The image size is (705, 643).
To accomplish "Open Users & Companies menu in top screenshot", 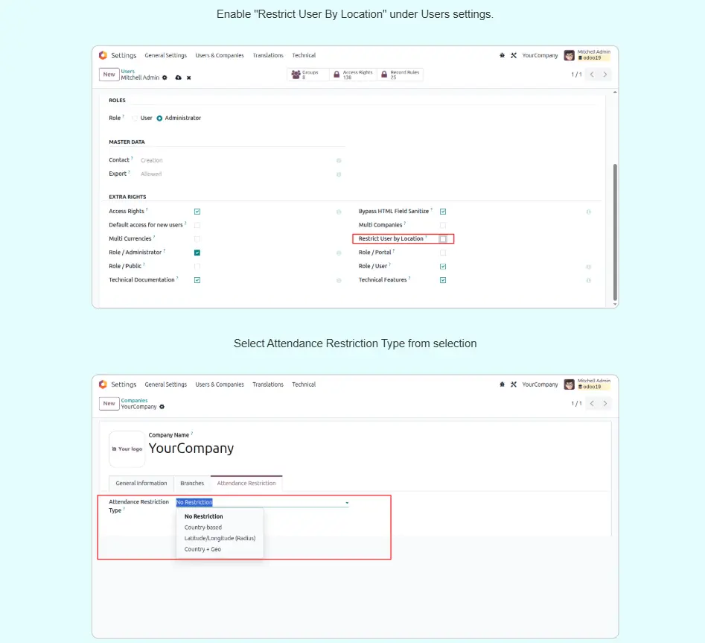I will (219, 55).
